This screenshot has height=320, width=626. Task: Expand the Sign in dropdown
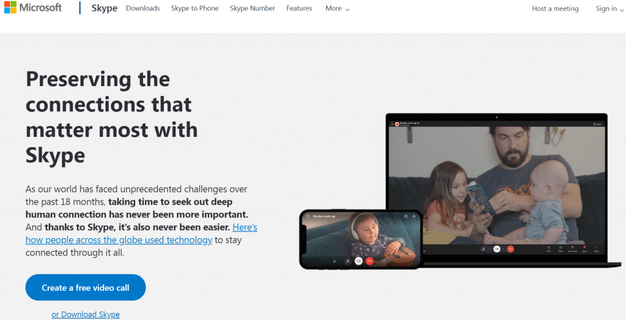tap(609, 9)
